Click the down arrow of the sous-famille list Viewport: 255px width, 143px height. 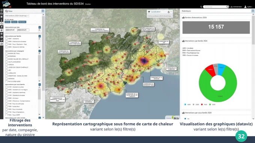[x=39, y=114]
